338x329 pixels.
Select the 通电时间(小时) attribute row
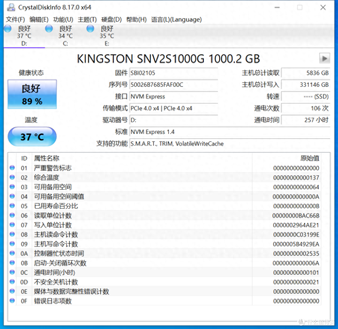pos(165,273)
